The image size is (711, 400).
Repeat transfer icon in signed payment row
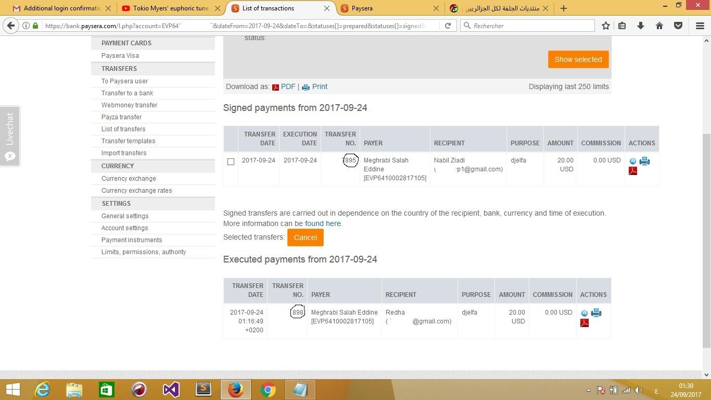click(632, 161)
